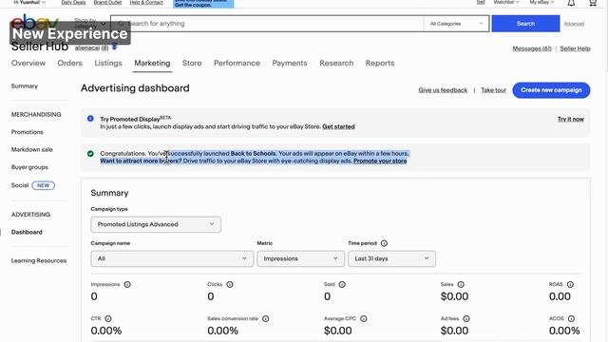Click info icon next to ACOS stat

(x=571, y=319)
